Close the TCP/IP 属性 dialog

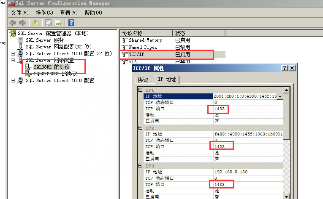pos(292,68)
